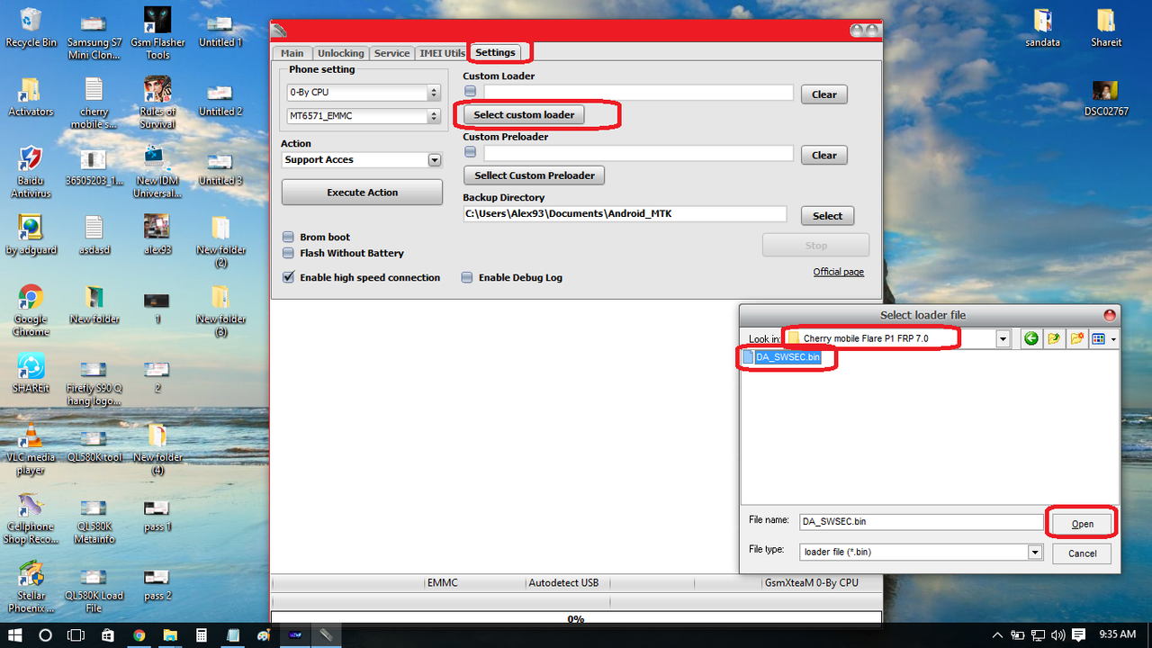Open Action Center notifications icon
This screenshot has width=1152, height=648.
[x=1078, y=635]
